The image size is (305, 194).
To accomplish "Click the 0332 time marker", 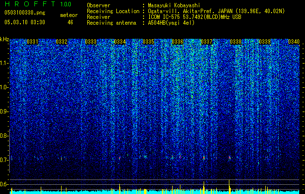I will (x=62, y=42).
